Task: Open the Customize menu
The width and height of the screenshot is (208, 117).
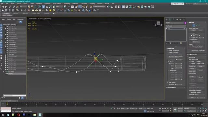Action: tap(84, 4)
